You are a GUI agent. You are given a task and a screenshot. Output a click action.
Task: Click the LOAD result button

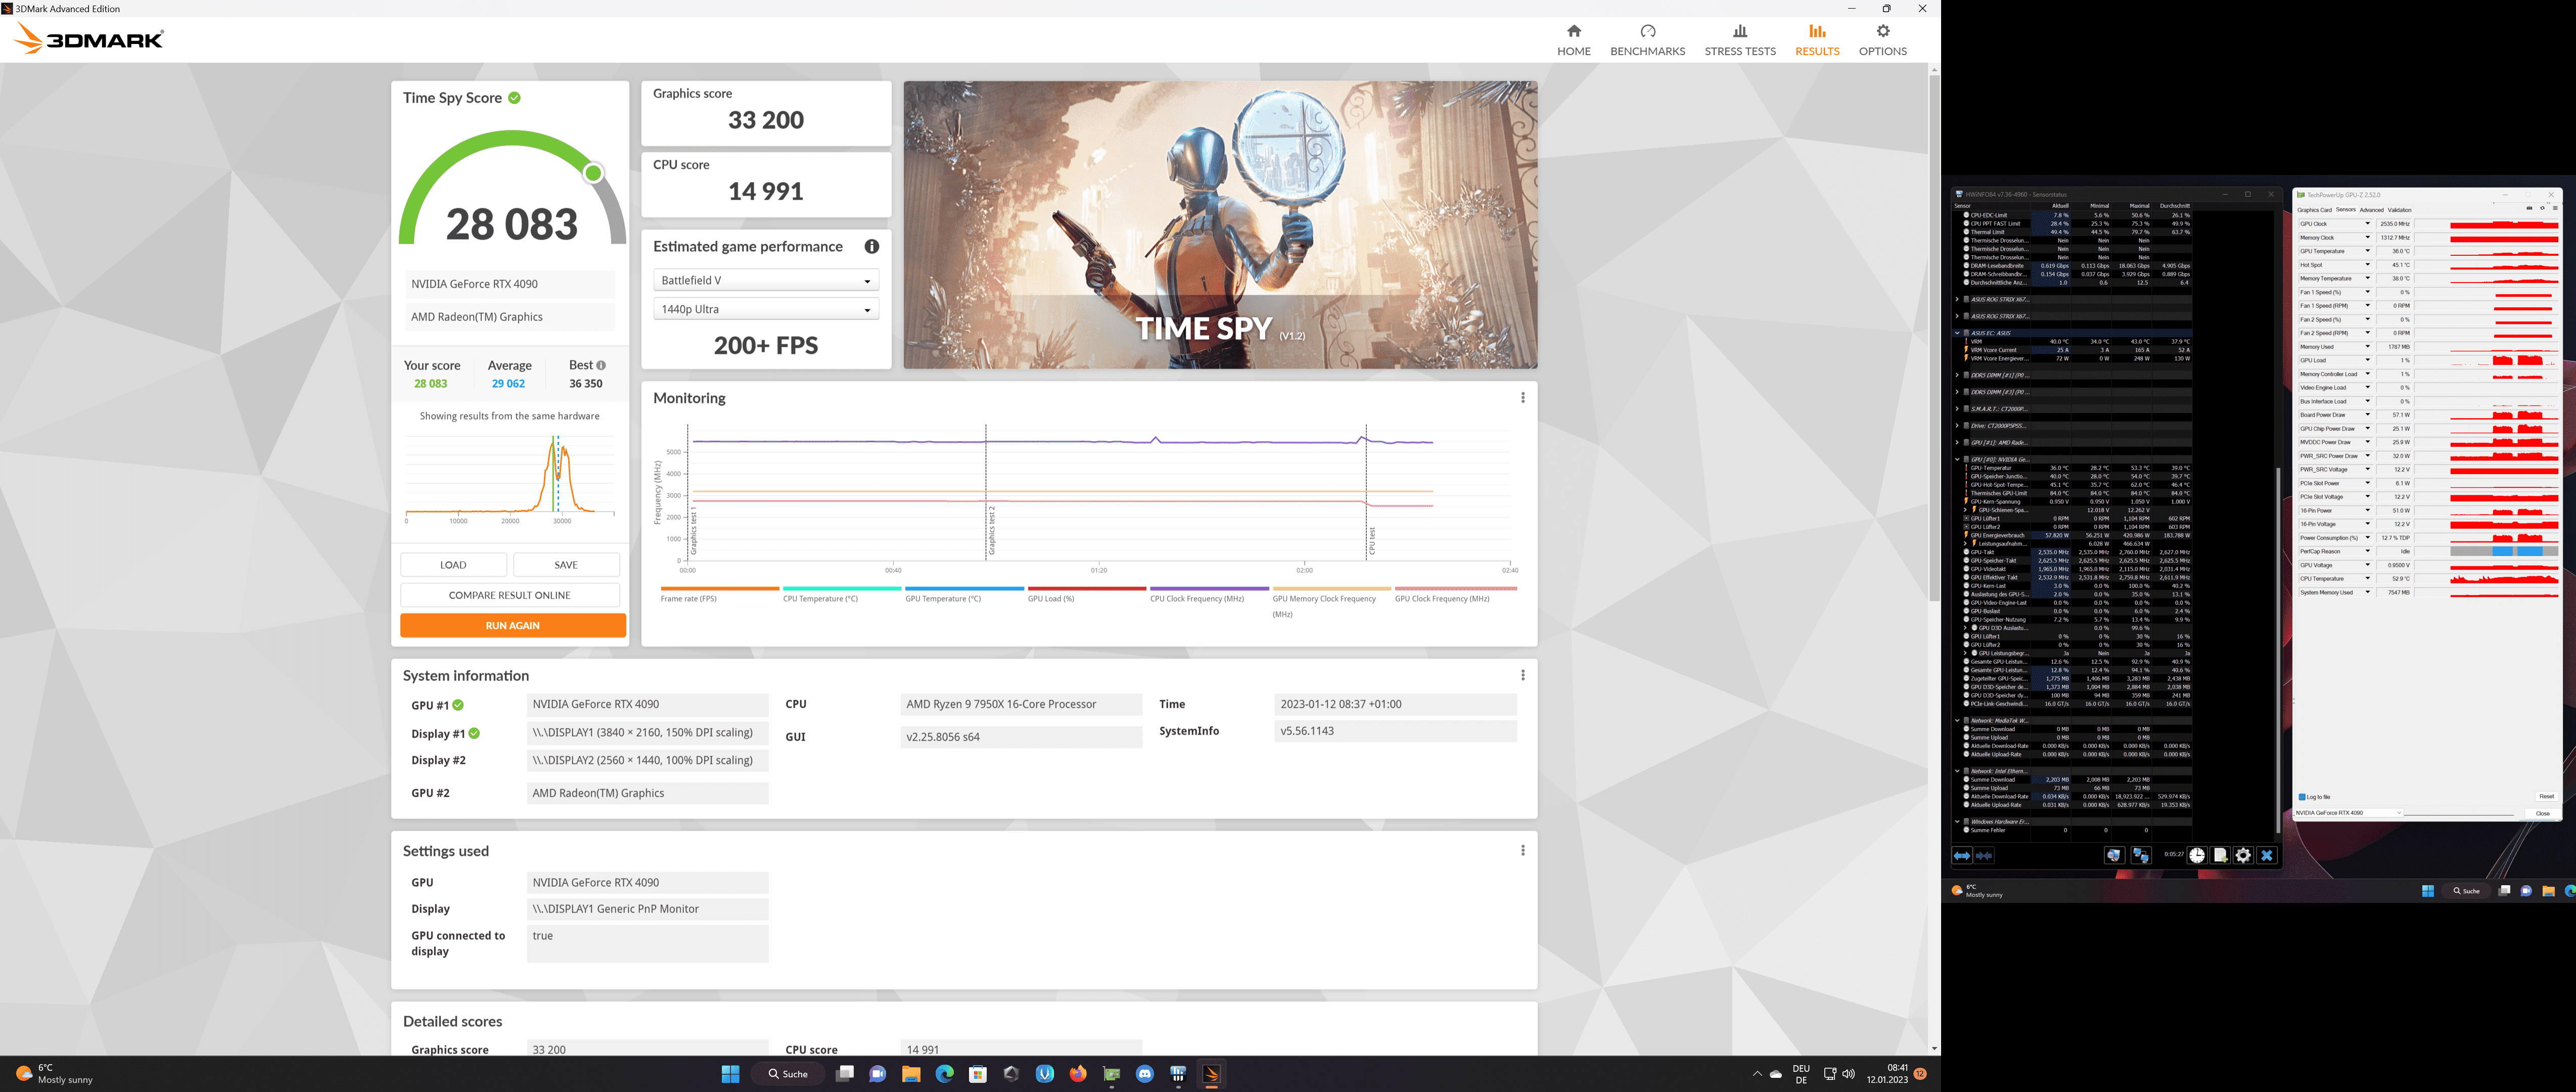pos(453,565)
